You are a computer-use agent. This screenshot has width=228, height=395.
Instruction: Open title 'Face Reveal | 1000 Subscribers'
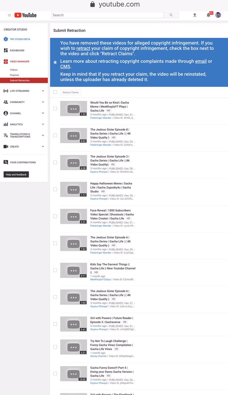pos(112,214)
